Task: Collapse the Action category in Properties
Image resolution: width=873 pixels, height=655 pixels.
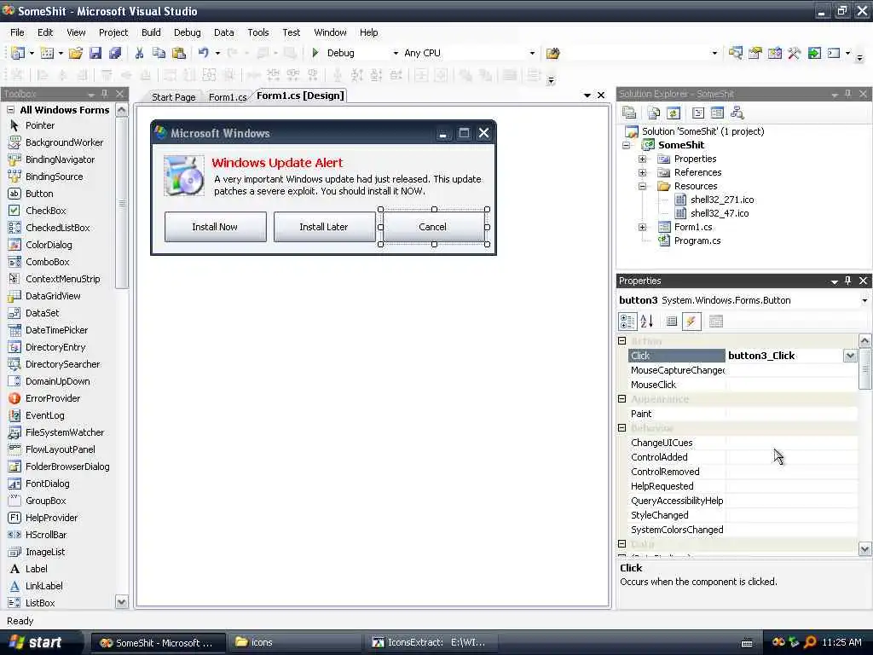Action: [622, 341]
